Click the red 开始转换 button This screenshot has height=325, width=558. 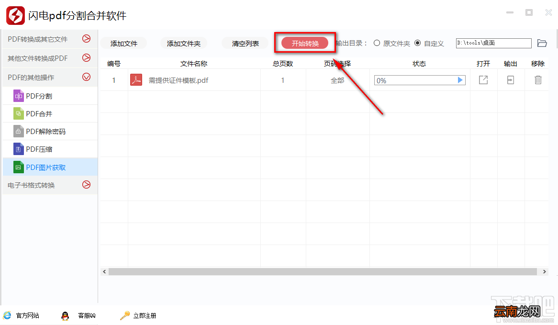click(x=305, y=43)
